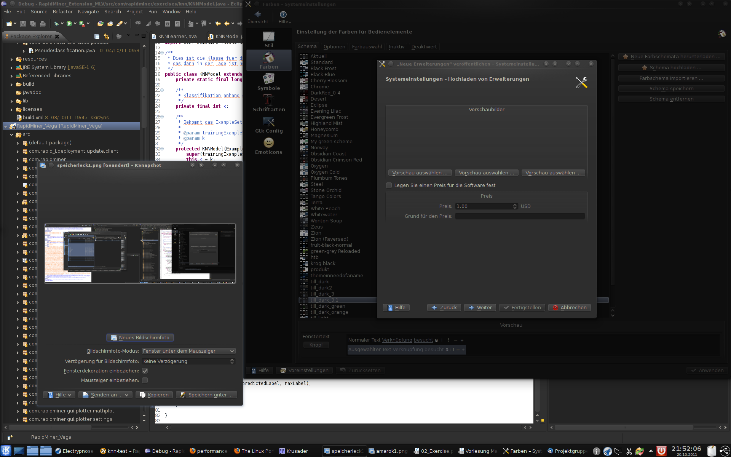Enable 'Legen Sie einen Preis' checkbox
The image size is (731, 457).
[389, 185]
